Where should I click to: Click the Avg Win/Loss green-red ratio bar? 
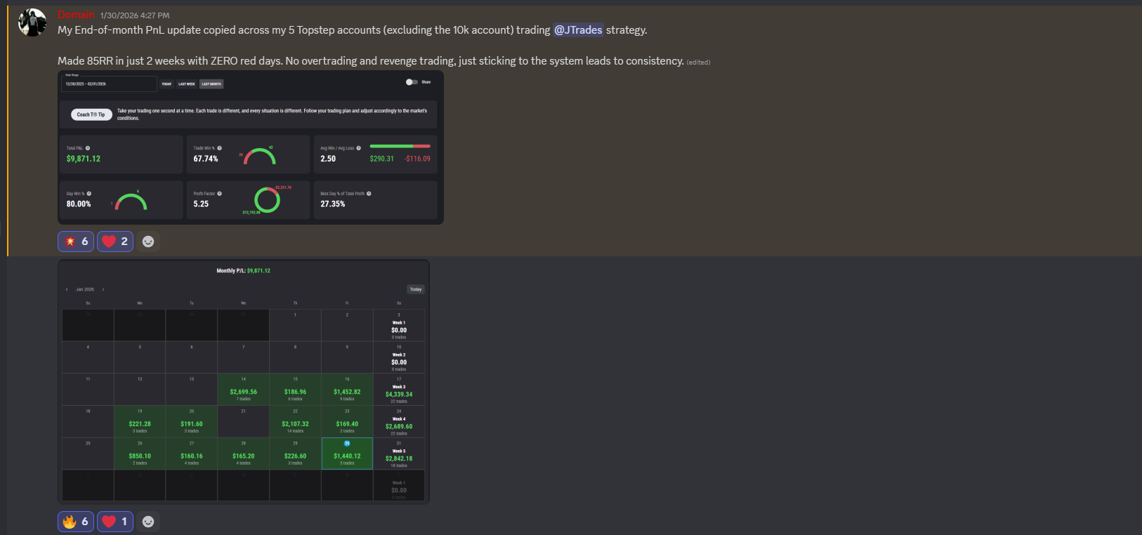click(400, 146)
